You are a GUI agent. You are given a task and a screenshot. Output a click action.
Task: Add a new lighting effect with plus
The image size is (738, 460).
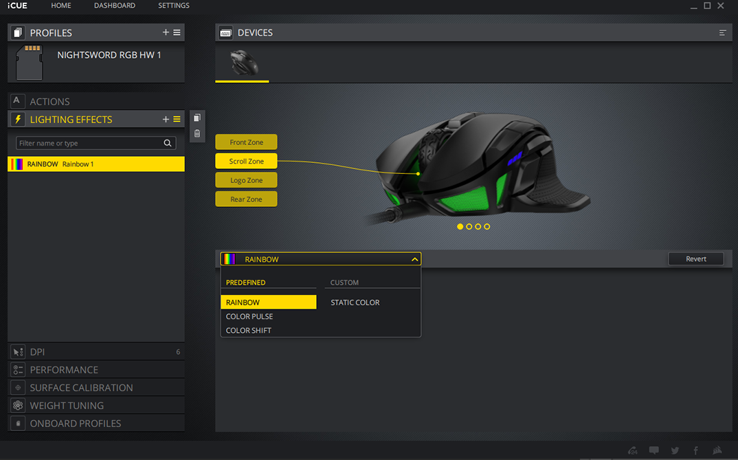(x=166, y=120)
